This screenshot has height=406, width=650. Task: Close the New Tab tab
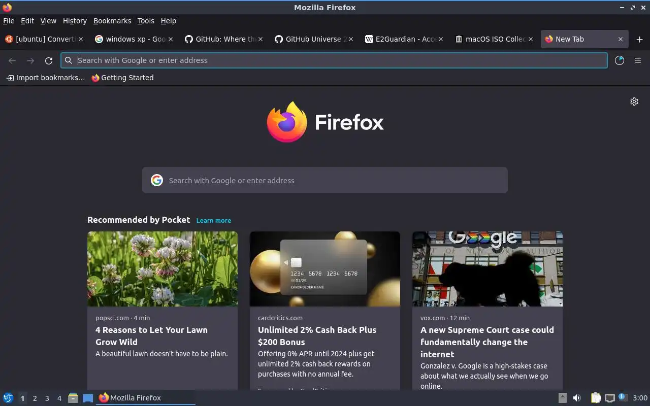click(x=620, y=39)
